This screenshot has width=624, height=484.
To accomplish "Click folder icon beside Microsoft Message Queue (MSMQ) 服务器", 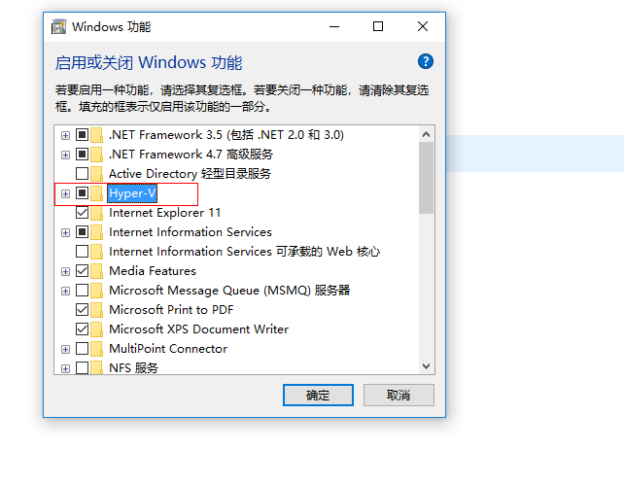I will (96, 291).
